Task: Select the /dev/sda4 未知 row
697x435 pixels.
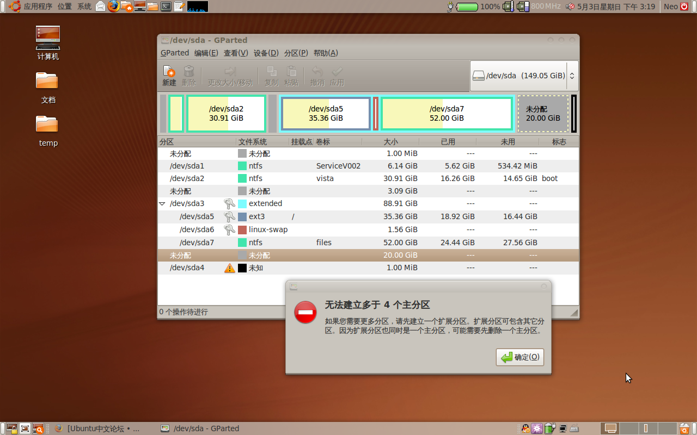Action: pyautogui.click(x=368, y=268)
